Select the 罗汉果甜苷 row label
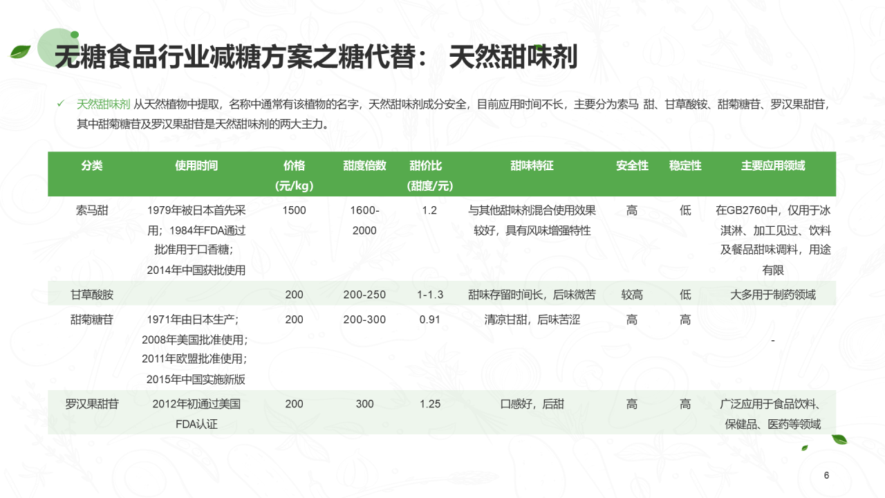 coord(92,404)
